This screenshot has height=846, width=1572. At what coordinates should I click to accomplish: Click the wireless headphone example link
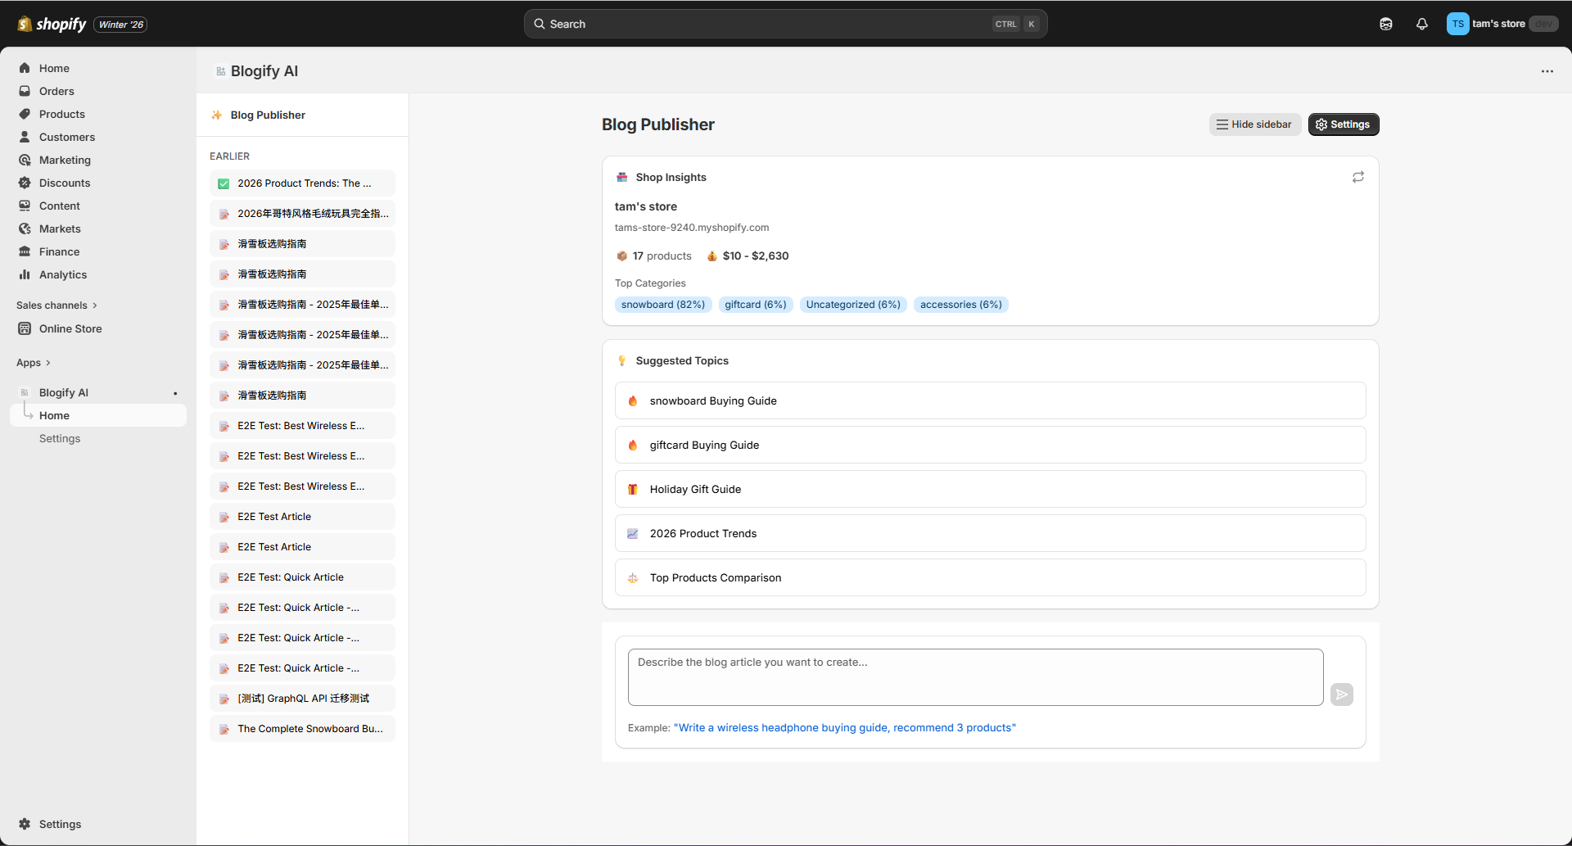[845, 727]
